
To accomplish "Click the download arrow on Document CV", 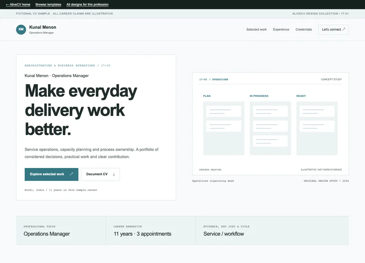I will 114,174.
